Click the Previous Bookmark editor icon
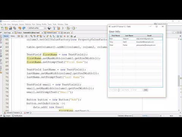Image resolution: width=182 pixels, height=137 pixels. pos(47,36)
